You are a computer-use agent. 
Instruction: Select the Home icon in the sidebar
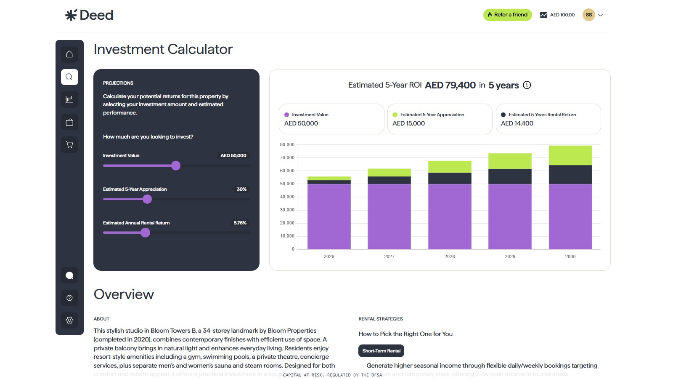tap(69, 54)
